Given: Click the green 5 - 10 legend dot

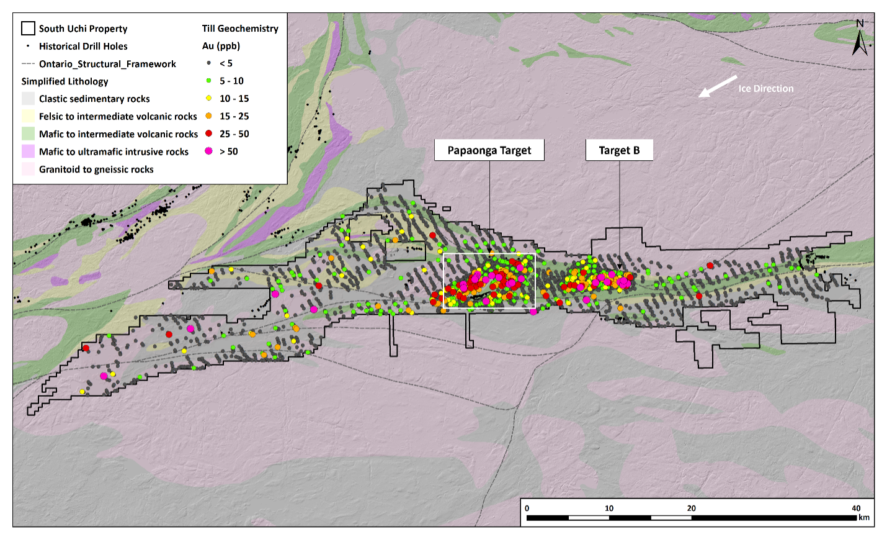Looking at the screenshot, I should (209, 81).
